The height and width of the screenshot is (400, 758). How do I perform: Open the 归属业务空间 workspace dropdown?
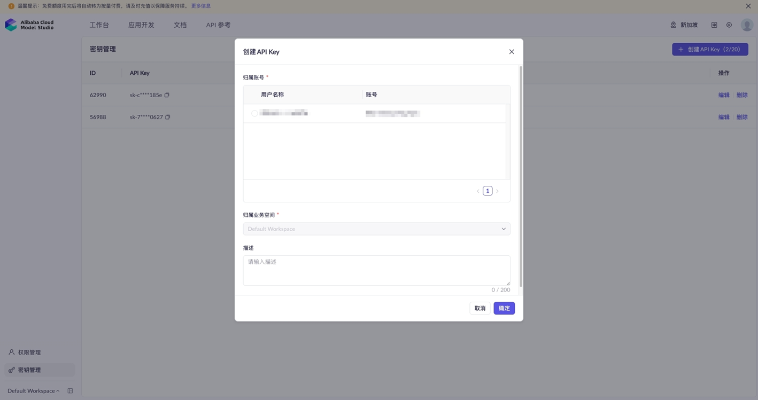point(376,229)
